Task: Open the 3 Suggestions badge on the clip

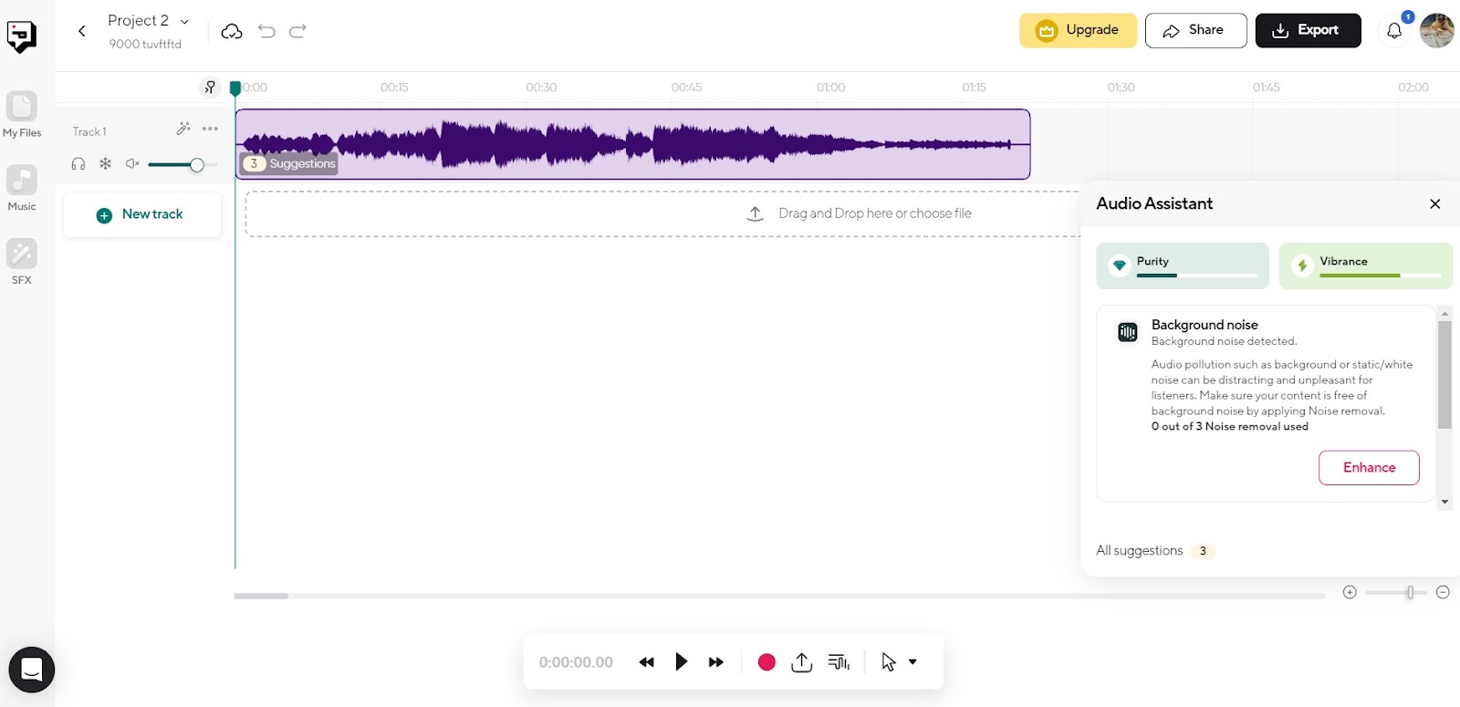Action: [289, 163]
